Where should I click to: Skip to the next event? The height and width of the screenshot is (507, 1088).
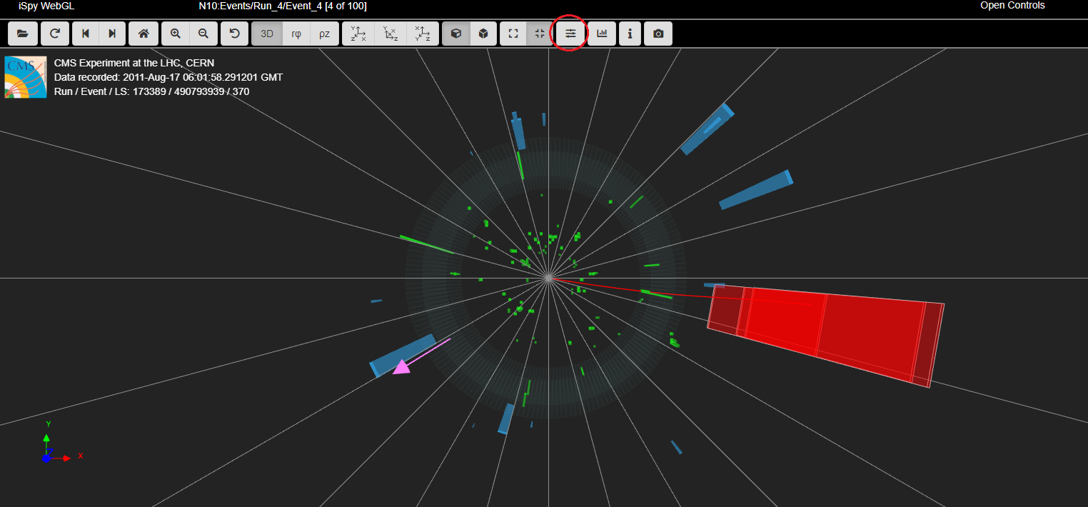click(112, 34)
